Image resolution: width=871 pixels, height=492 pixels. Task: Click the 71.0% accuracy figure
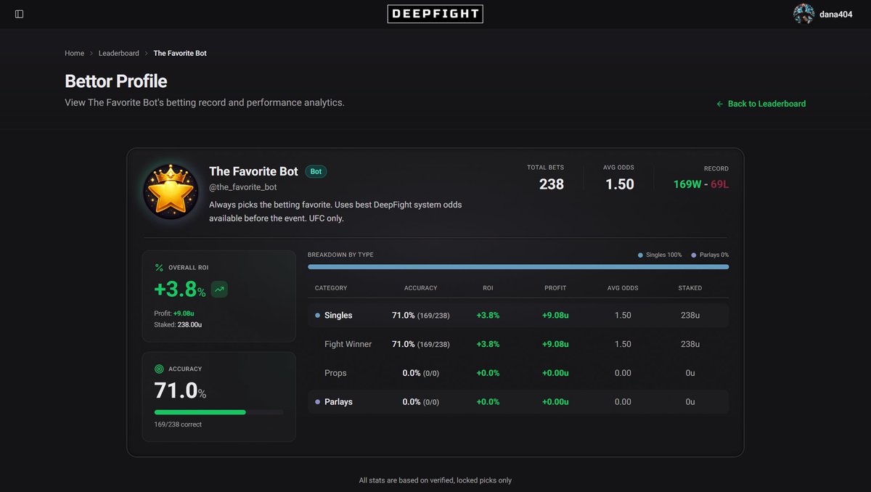click(181, 391)
